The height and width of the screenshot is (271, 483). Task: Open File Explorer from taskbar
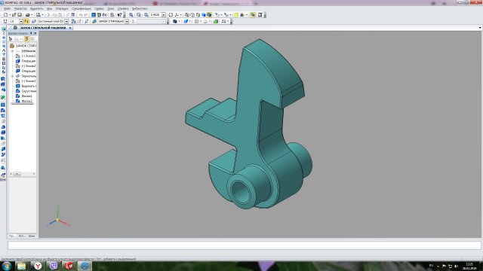click(22, 266)
